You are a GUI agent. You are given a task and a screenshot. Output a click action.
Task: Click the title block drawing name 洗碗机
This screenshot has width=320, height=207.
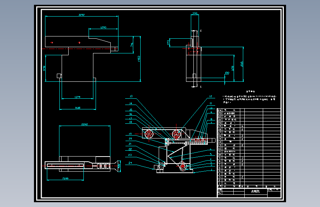[255, 191]
